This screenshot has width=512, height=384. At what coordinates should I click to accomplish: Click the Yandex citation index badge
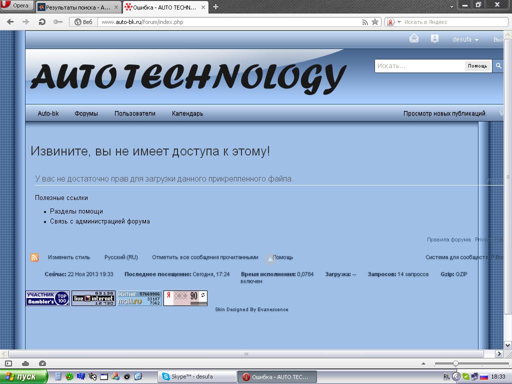click(x=185, y=298)
